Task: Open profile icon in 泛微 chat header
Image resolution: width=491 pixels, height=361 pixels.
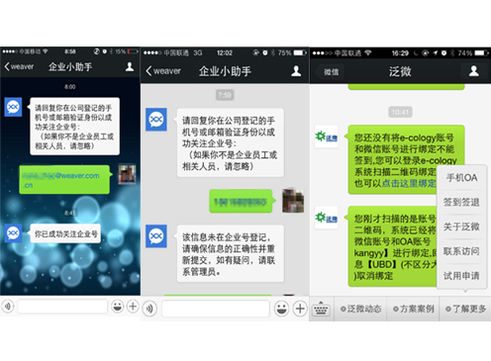Action: click(474, 71)
